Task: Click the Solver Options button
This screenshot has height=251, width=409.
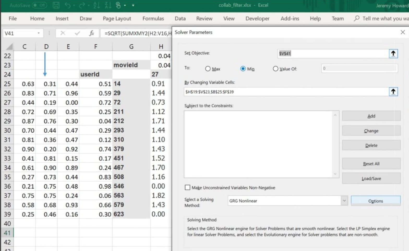Action: click(x=376, y=201)
